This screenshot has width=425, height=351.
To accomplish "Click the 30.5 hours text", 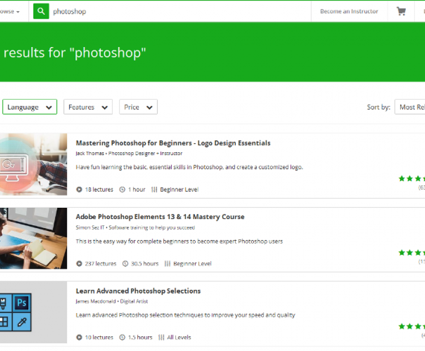I will click(x=144, y=263).
